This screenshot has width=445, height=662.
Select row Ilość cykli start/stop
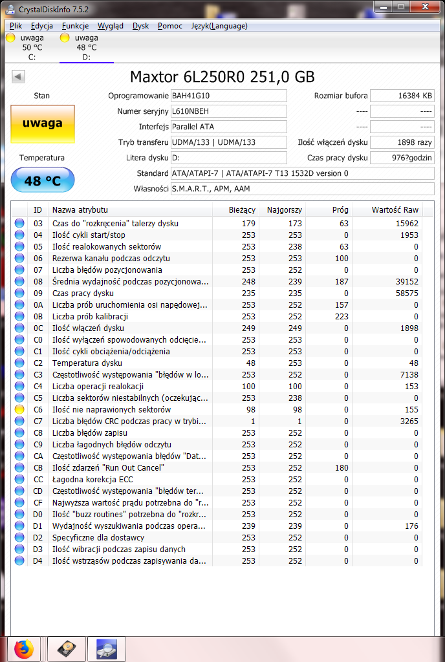(217, 235)
